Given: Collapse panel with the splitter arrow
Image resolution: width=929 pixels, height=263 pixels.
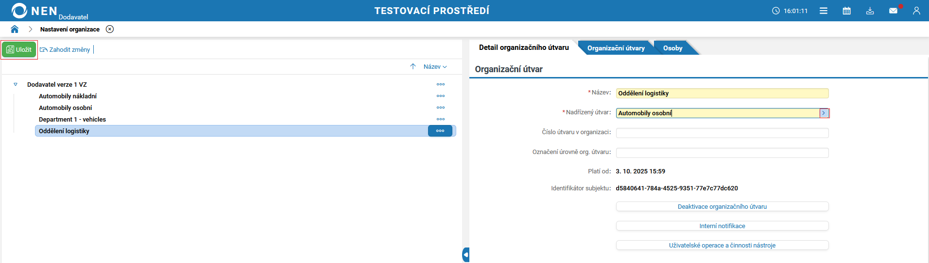Looking at the screenshot, I should point(466,254).
